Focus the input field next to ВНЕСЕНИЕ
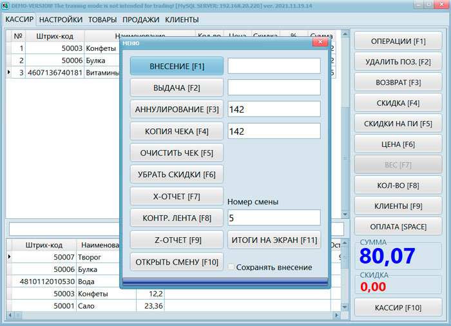This screenshot has height=326, width=451. click(274, 66)
